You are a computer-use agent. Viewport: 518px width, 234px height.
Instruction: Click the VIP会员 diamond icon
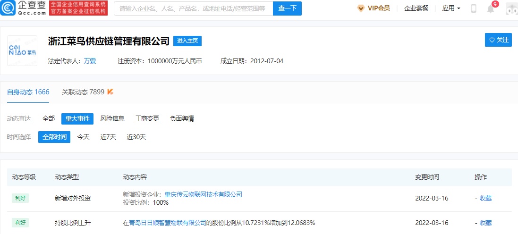coord(361,8)
